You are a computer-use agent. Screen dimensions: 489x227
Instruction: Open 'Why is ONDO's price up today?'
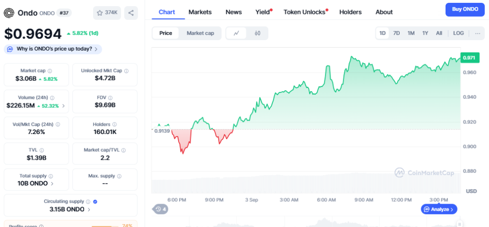(x=53, y=49)
